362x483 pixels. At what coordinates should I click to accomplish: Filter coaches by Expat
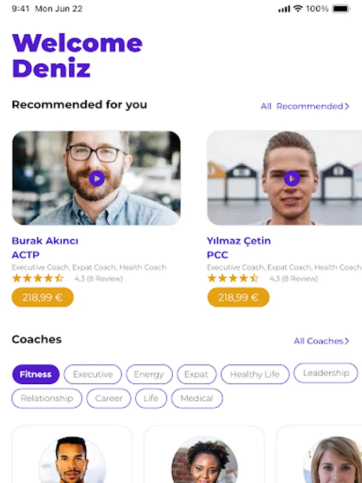click(x=196, y=374)
